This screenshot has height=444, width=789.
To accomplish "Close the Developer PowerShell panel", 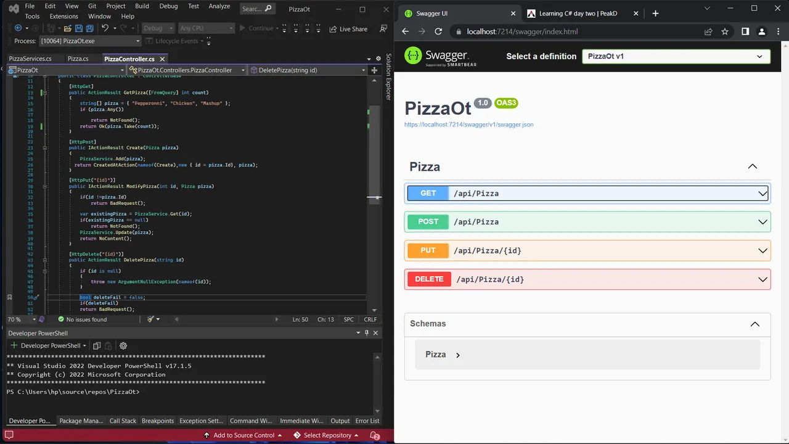I will pyautogui.click(x=375, y=333).
